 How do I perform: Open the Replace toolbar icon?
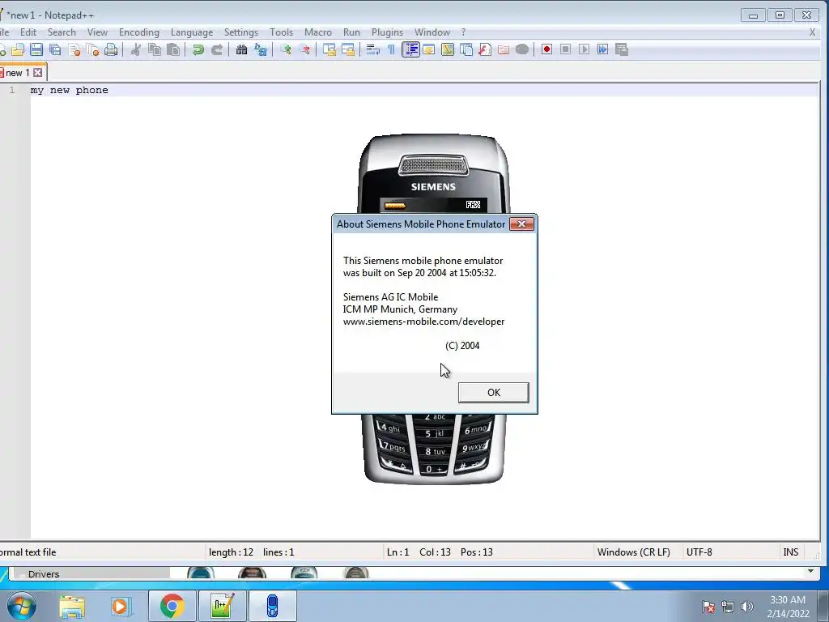261,49
